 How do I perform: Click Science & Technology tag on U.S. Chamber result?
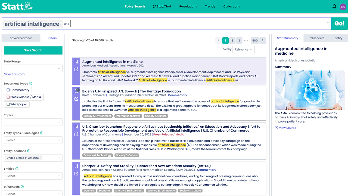click(x=98, y=155)
